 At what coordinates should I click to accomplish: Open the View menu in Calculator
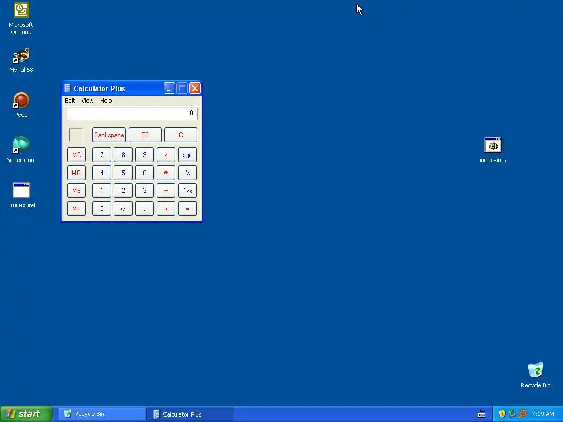[x=87, y=101]
